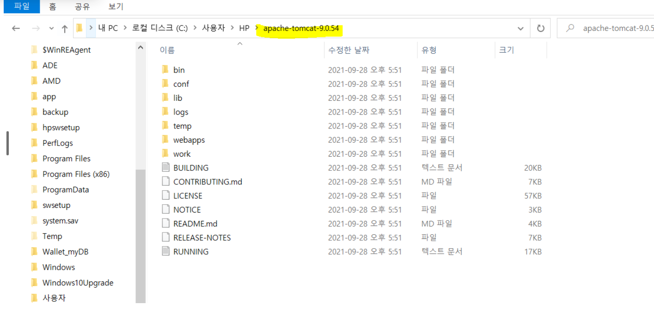Select 내 PC in the breadcrumb path
This screenshot has width=654, height=323.
point(108,28)
